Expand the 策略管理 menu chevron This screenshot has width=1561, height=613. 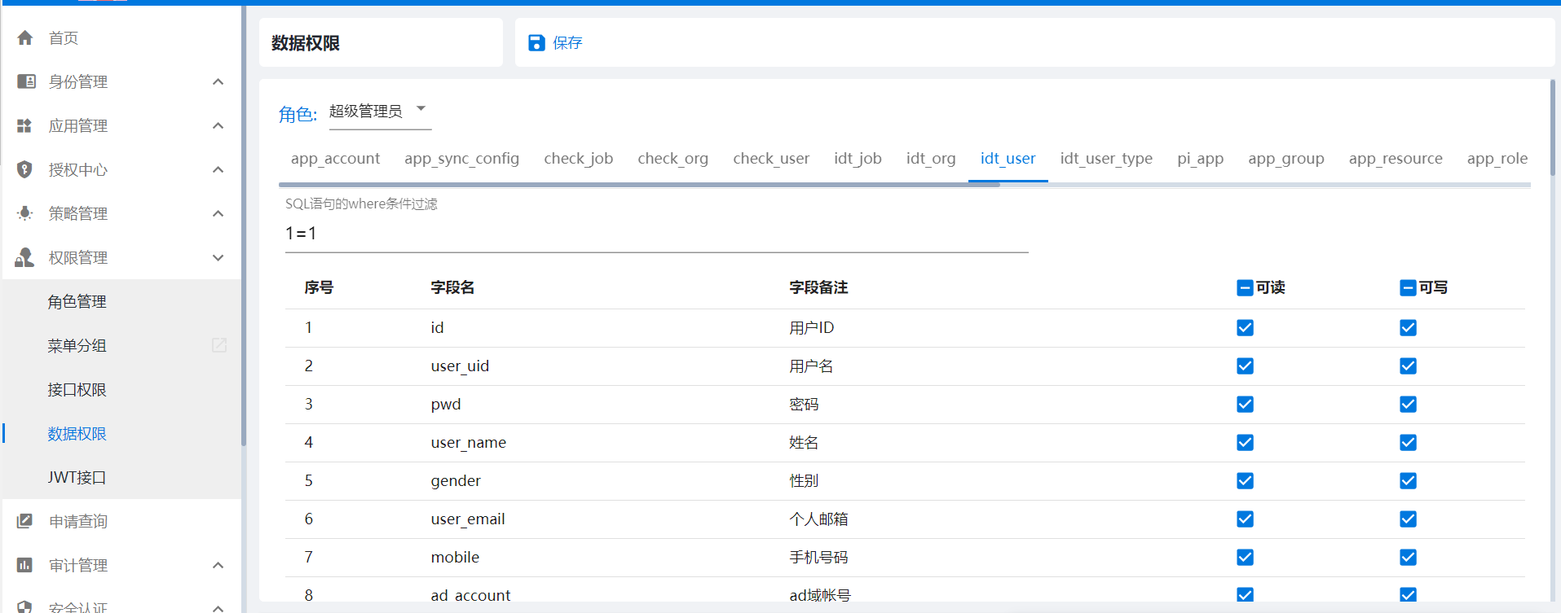tap(218, 213)
